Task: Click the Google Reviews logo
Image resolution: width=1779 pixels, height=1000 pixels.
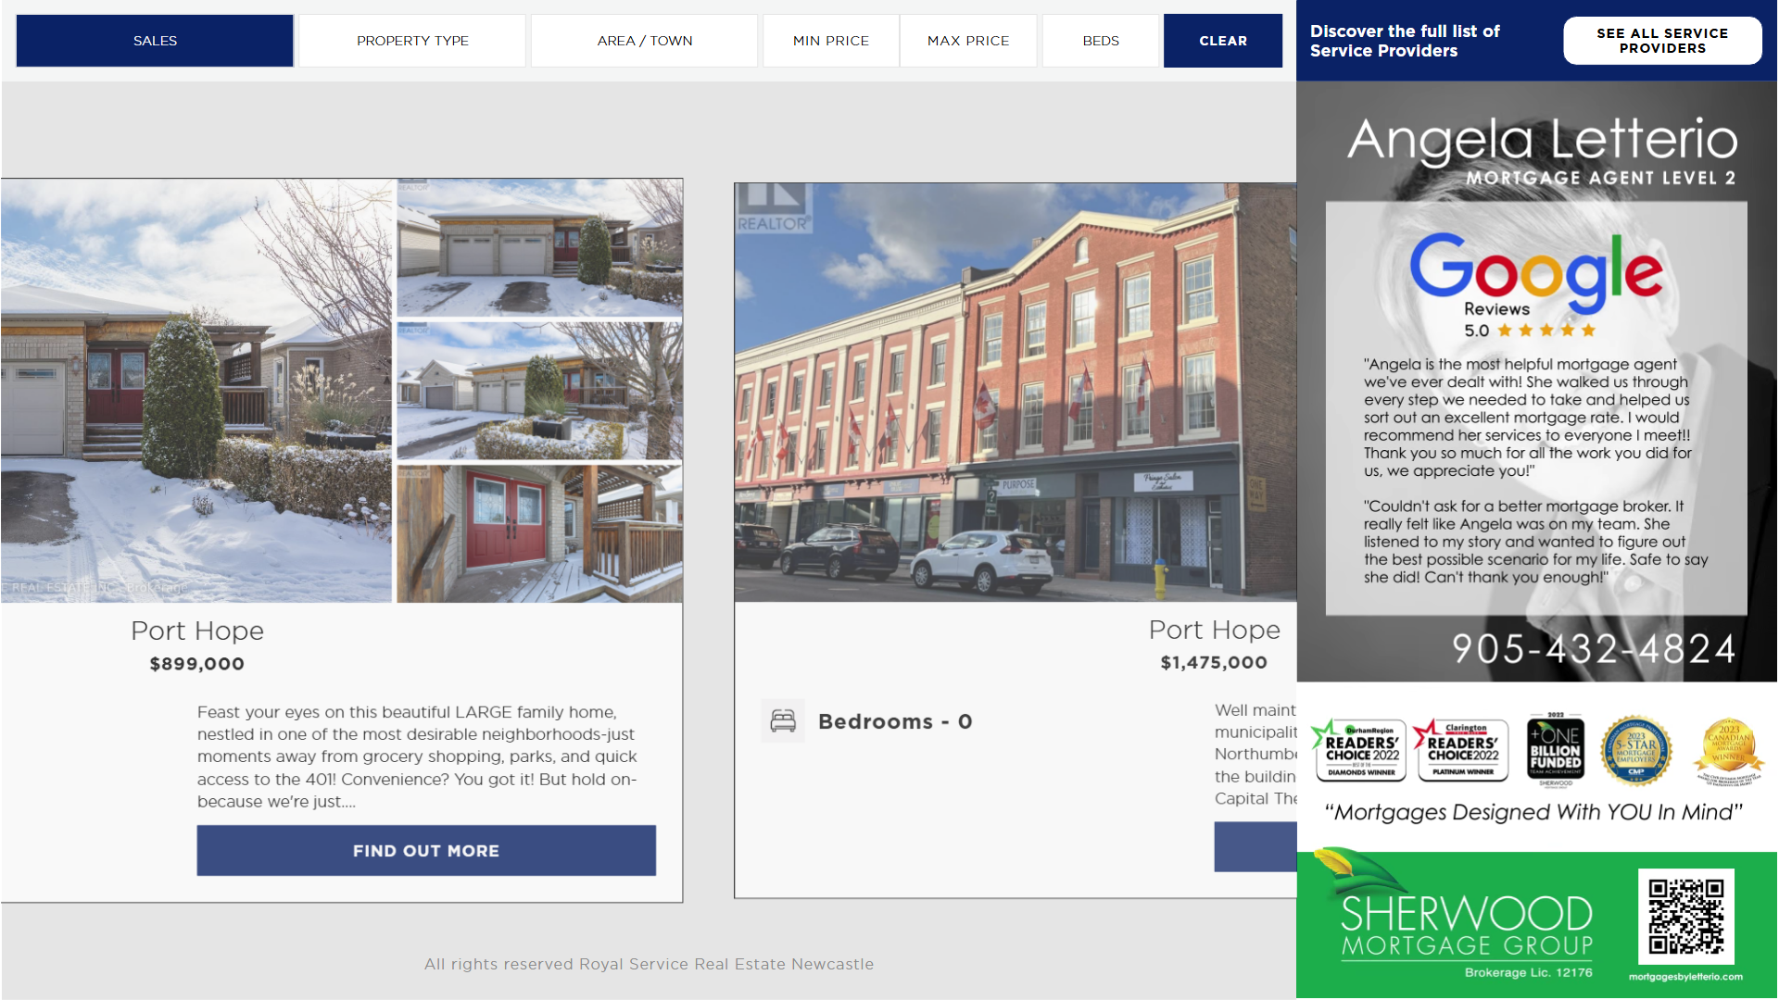Action: click(1535, 274)
